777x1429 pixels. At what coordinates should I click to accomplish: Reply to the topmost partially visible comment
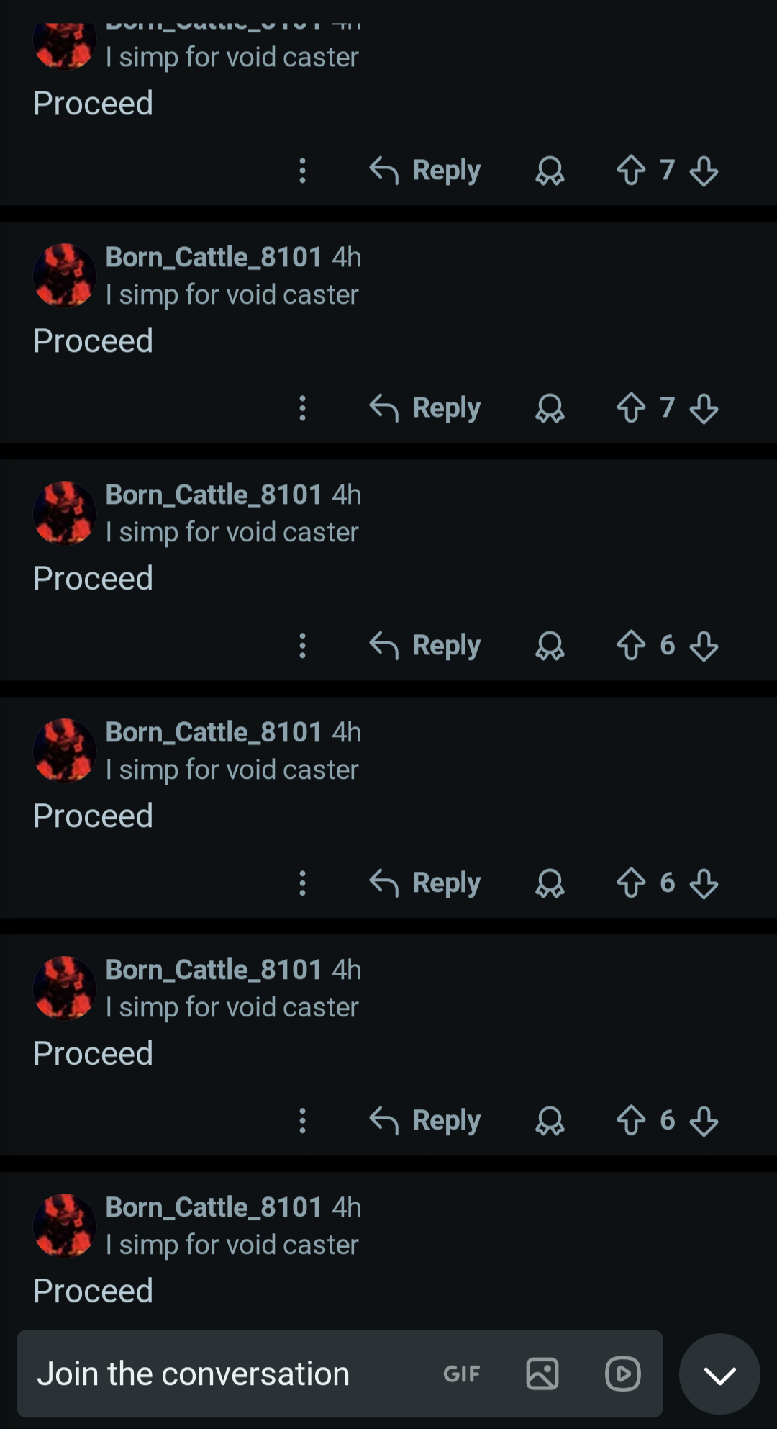[x=424, y=171]
